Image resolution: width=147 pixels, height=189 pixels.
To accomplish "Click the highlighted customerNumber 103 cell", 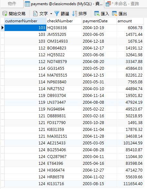I will coord(25,28).
